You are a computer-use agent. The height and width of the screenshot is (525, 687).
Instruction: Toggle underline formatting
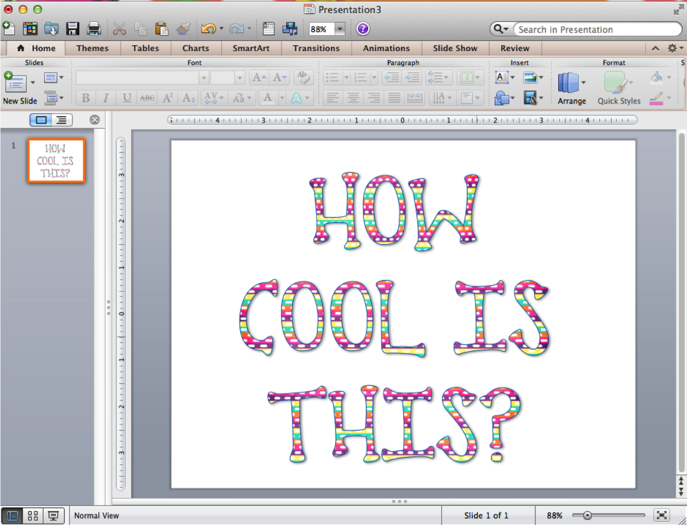pyautogui.click(x=126, y=98)
